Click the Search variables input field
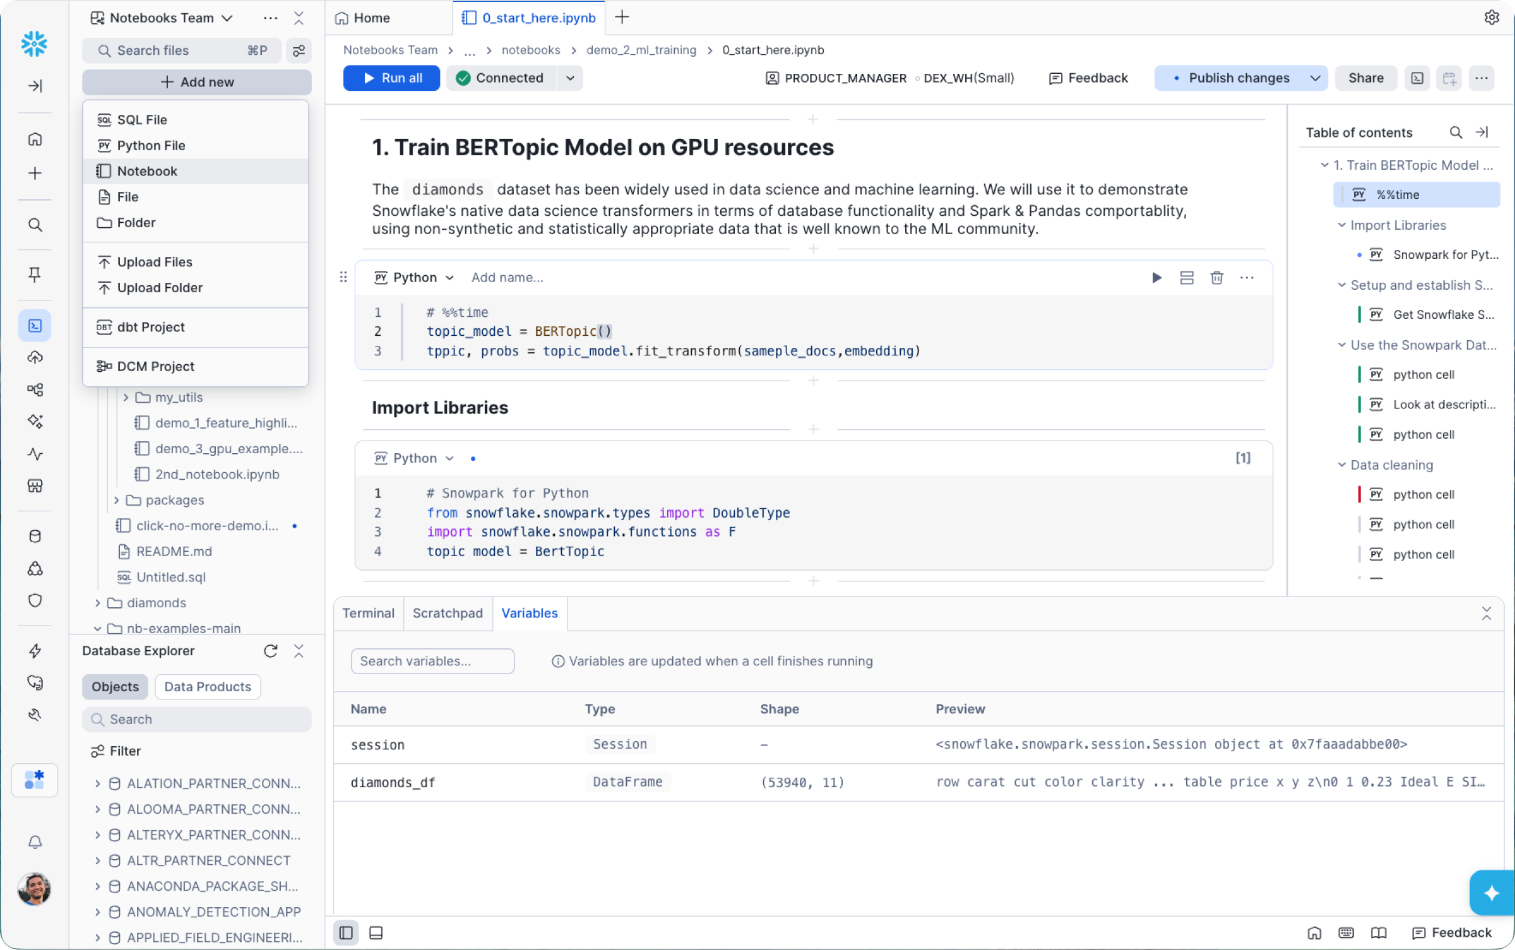 (x=432, y=661)
